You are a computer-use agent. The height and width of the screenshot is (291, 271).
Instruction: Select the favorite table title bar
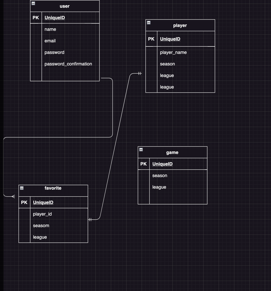click(53, 188)
